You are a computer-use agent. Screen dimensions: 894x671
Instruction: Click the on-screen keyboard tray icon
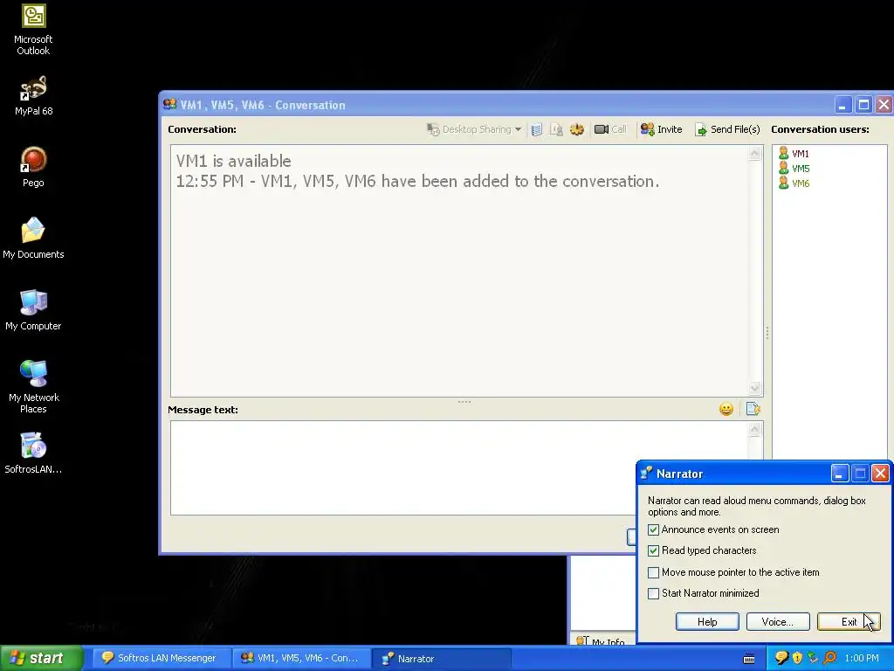tap(749, 659)
